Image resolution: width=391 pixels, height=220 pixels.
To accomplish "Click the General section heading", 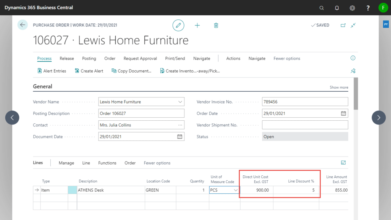I will [42, 87].
